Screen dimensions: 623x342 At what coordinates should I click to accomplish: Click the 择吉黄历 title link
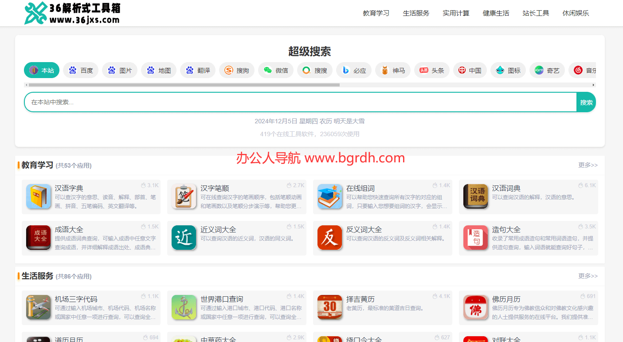360,299
